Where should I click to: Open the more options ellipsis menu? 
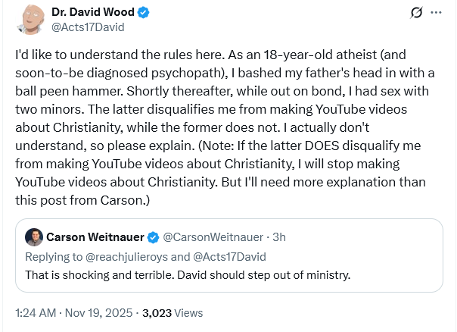pyautogui.click(x=436, y=14)
